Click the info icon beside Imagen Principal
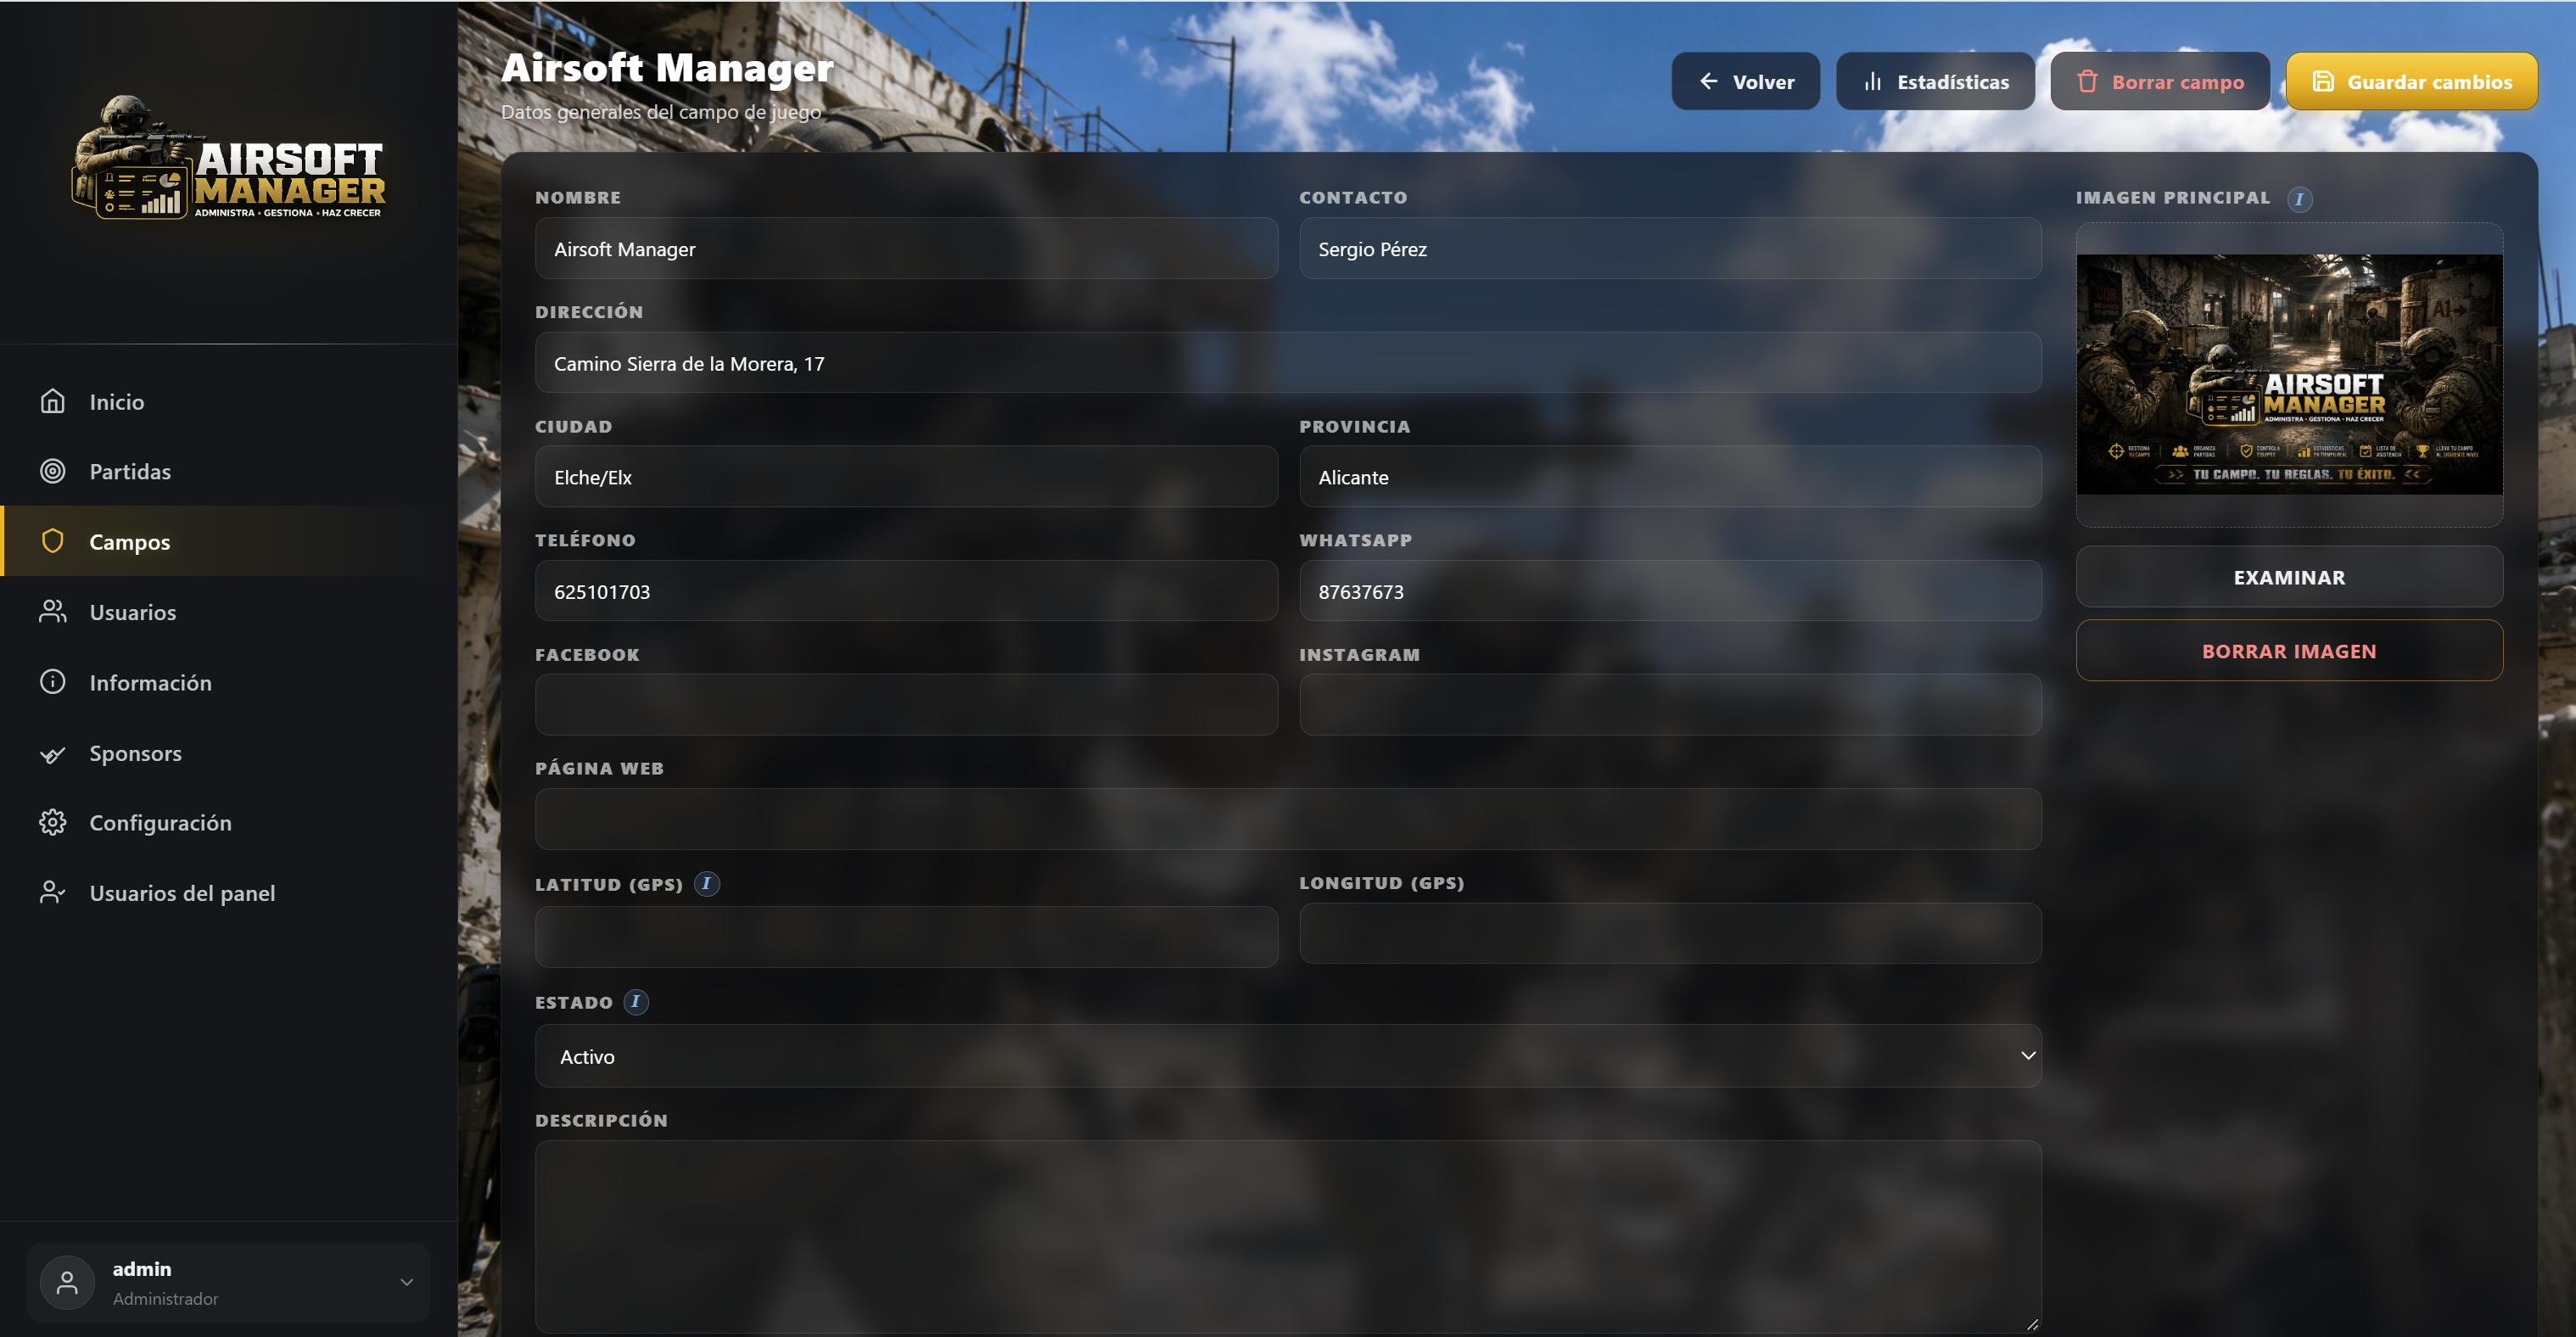The height and width of the screenshot is (1337, 2576). click(2299, 199)
